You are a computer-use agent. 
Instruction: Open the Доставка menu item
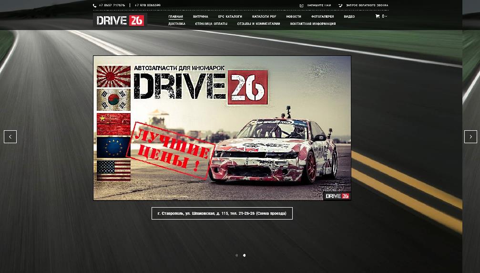[177, 23]
